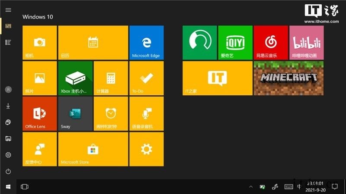
Task: Open the Alarms & Clock tile
Action: (x=111, y=114)
